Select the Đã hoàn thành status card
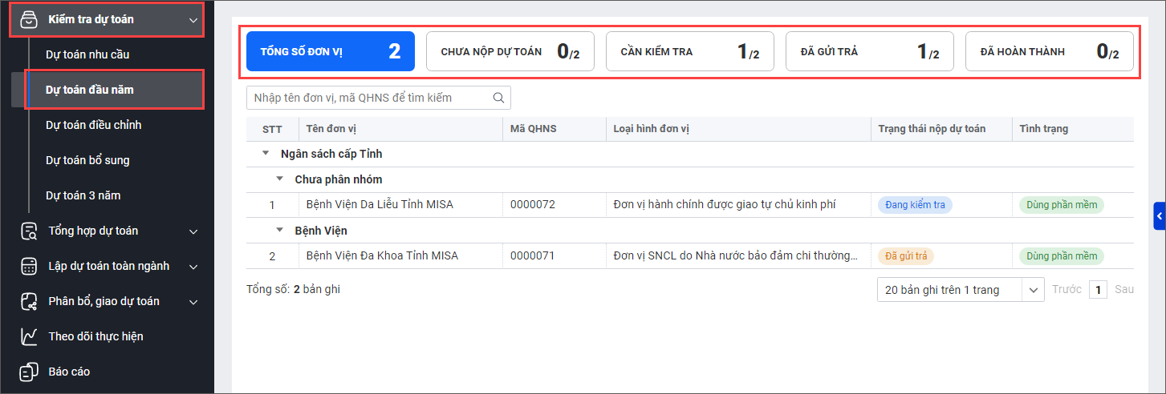1166x394 pixels. [1049, 52]
